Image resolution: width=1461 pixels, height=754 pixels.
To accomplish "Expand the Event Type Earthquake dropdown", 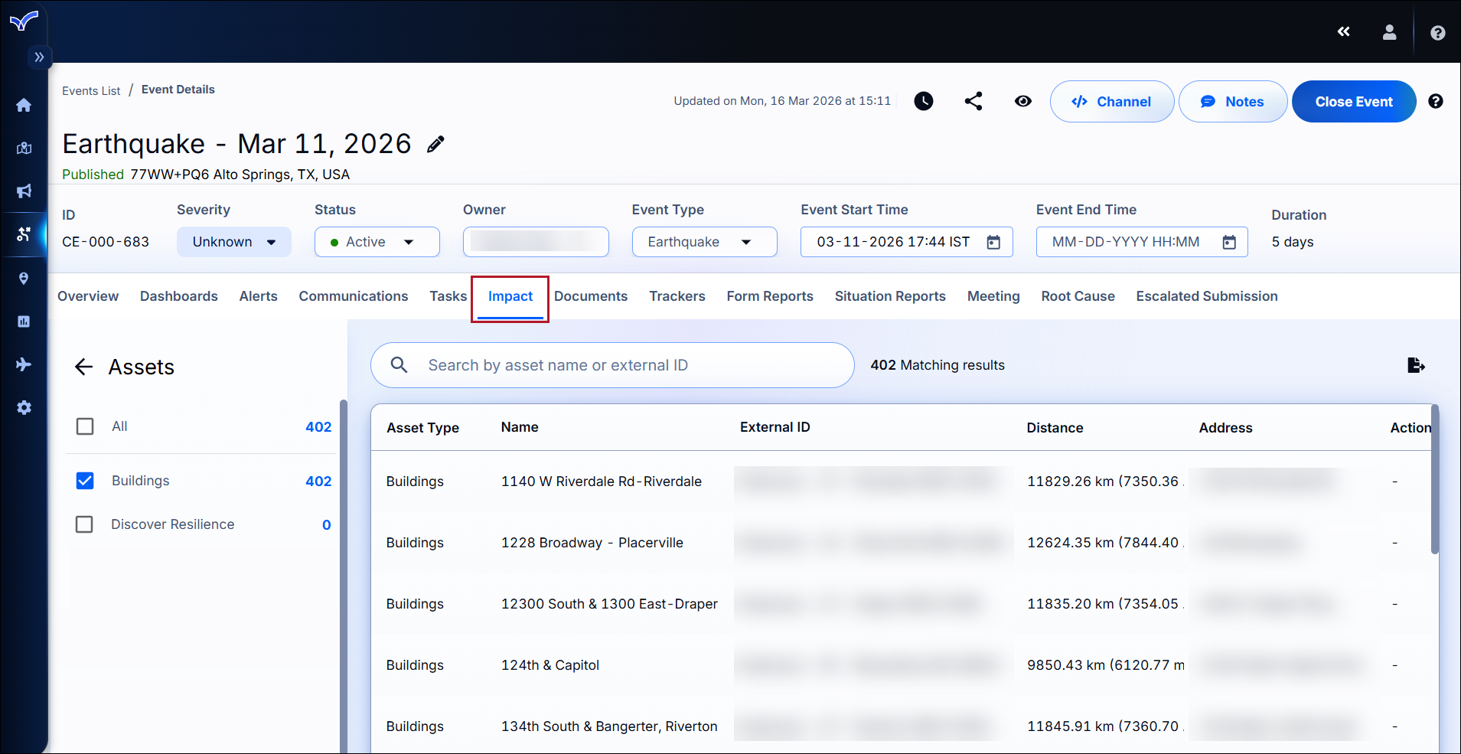I will [x=703, y=242].
